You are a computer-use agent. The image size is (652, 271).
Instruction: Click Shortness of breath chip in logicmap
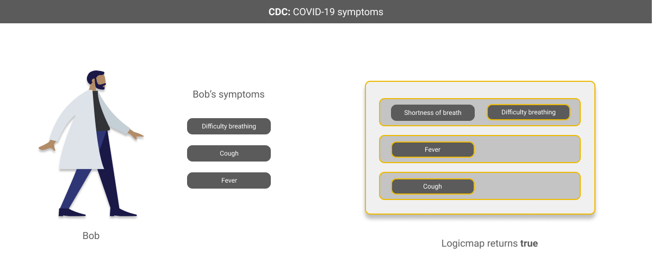pos(433,113)
